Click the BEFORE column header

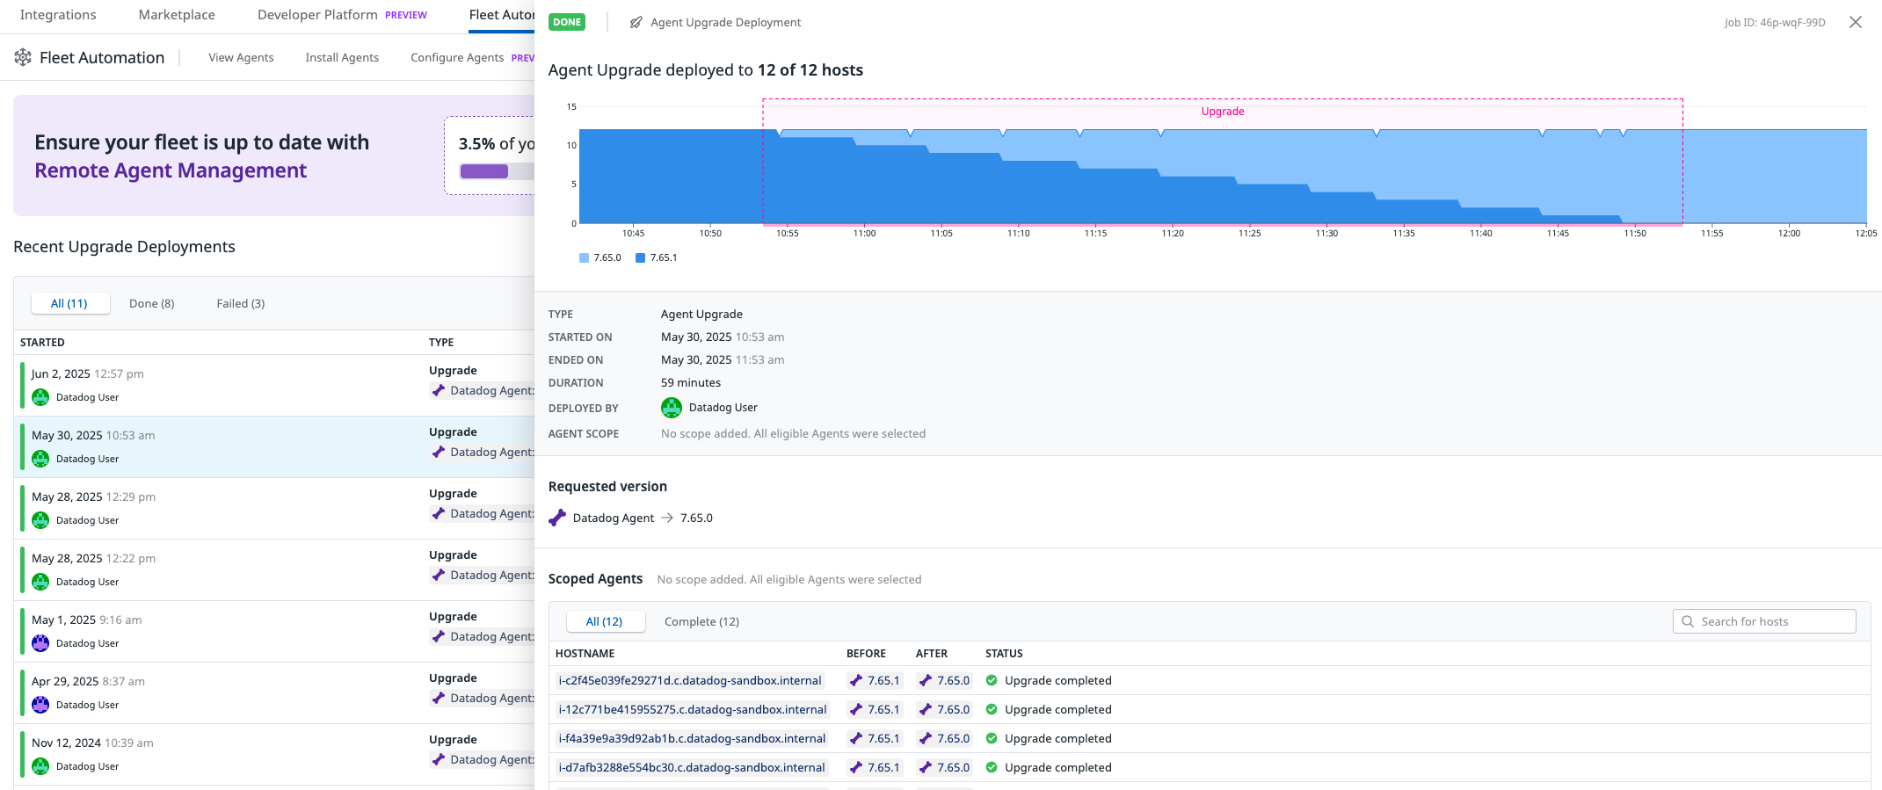coord(866,653)
